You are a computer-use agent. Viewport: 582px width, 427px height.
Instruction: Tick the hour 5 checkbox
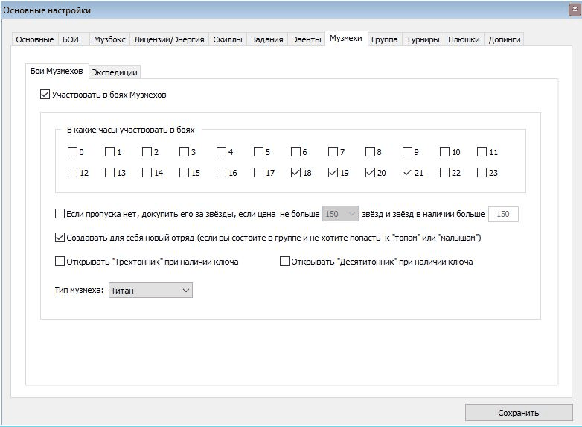258,151
